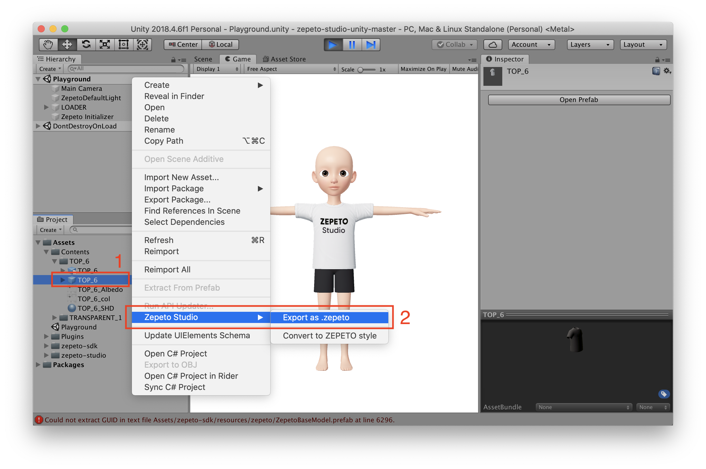Select TOP_6_Albedo texture asset

pyautogui.click(x=100, y=289)
